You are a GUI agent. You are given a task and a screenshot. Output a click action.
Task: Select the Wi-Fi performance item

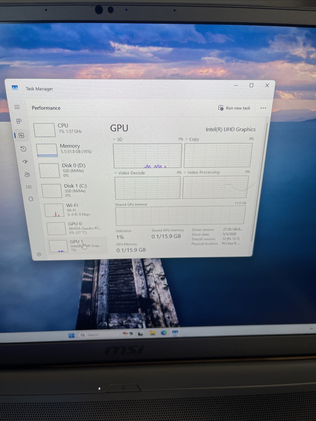tap(75, 210)
